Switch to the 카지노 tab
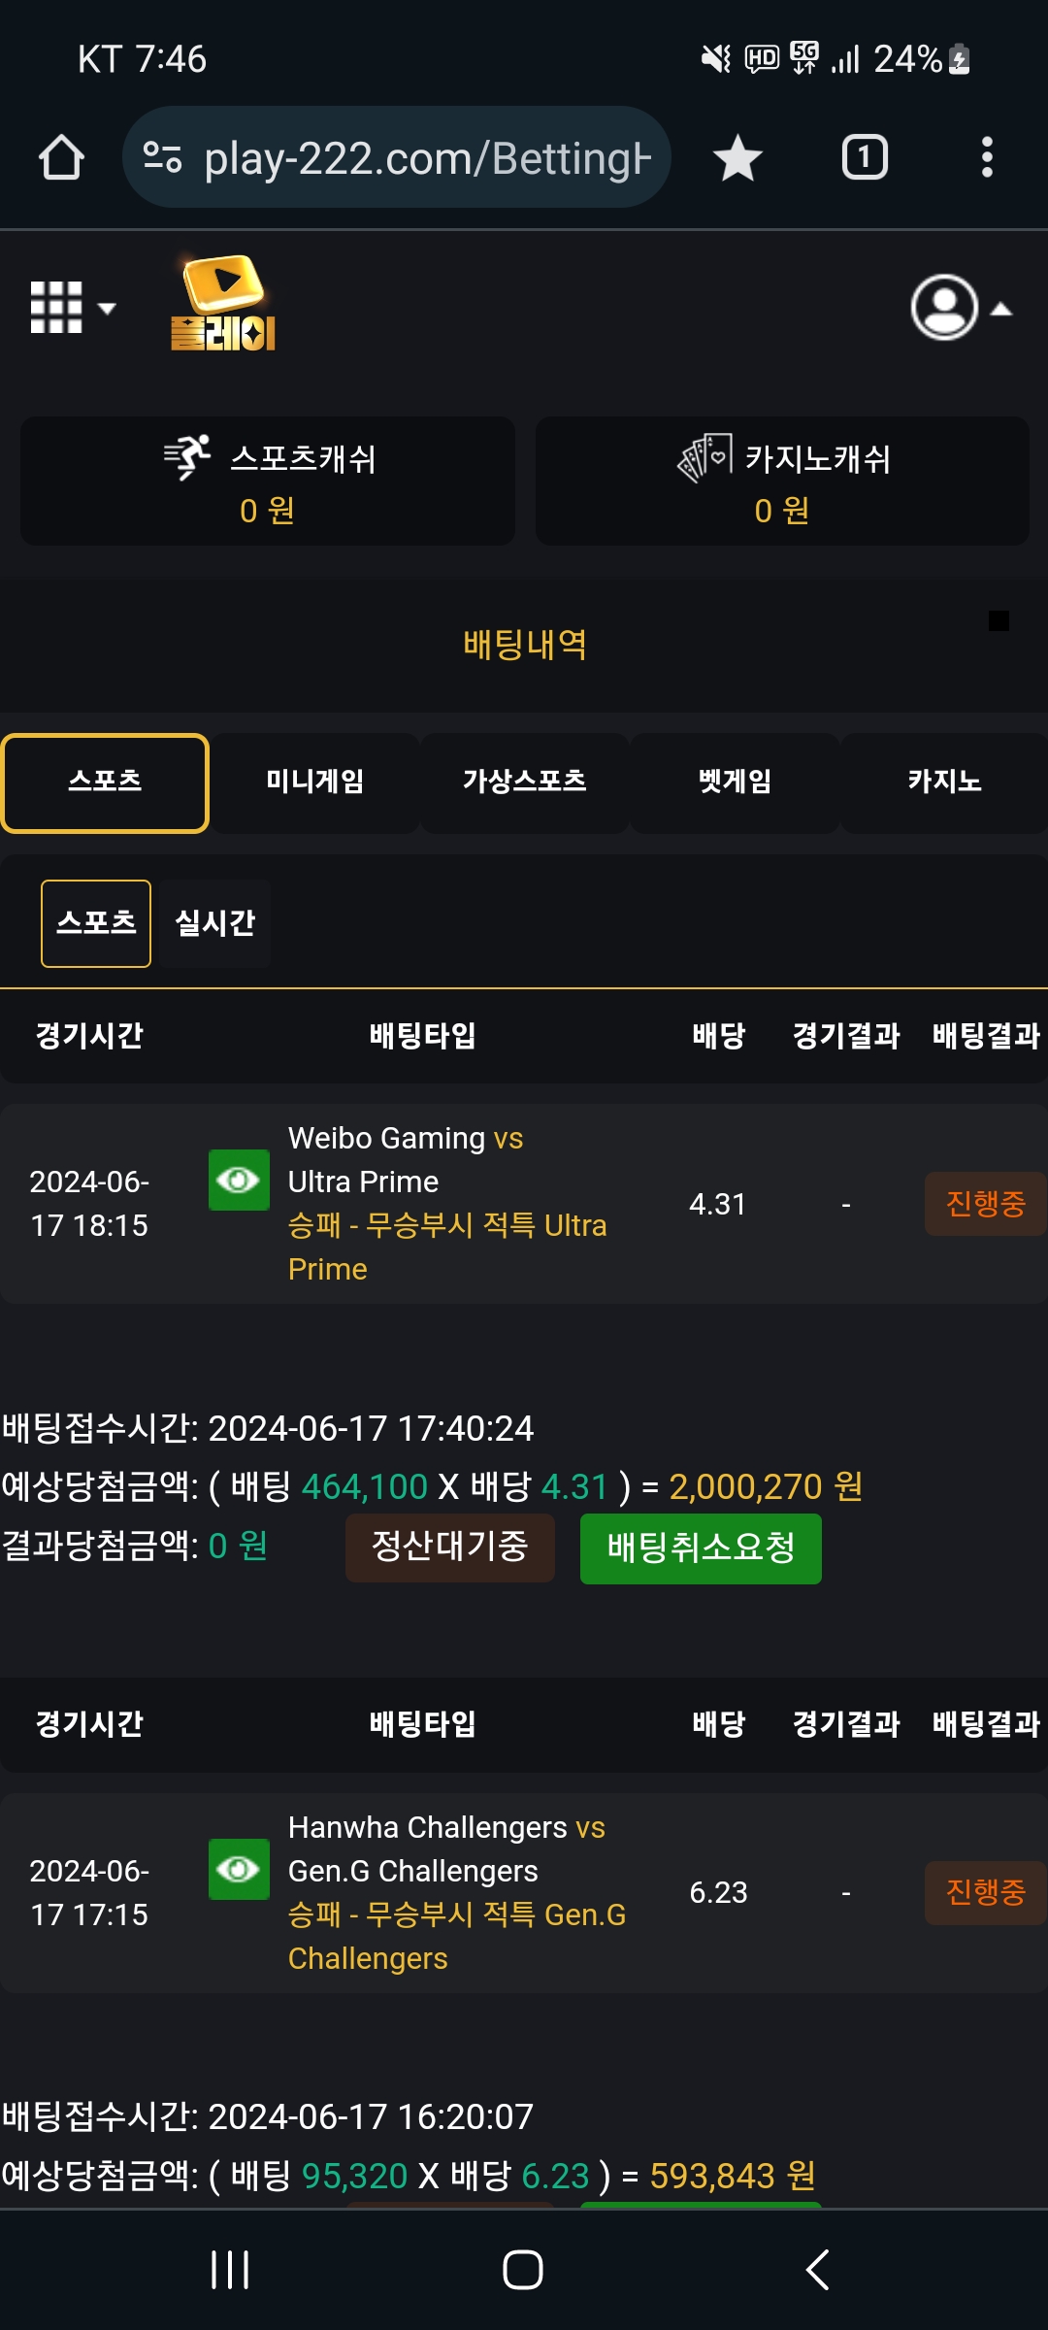Image resolution: width=1048 pixels, height=2330 pixels. pyautogui.click(x=944, y=782)
